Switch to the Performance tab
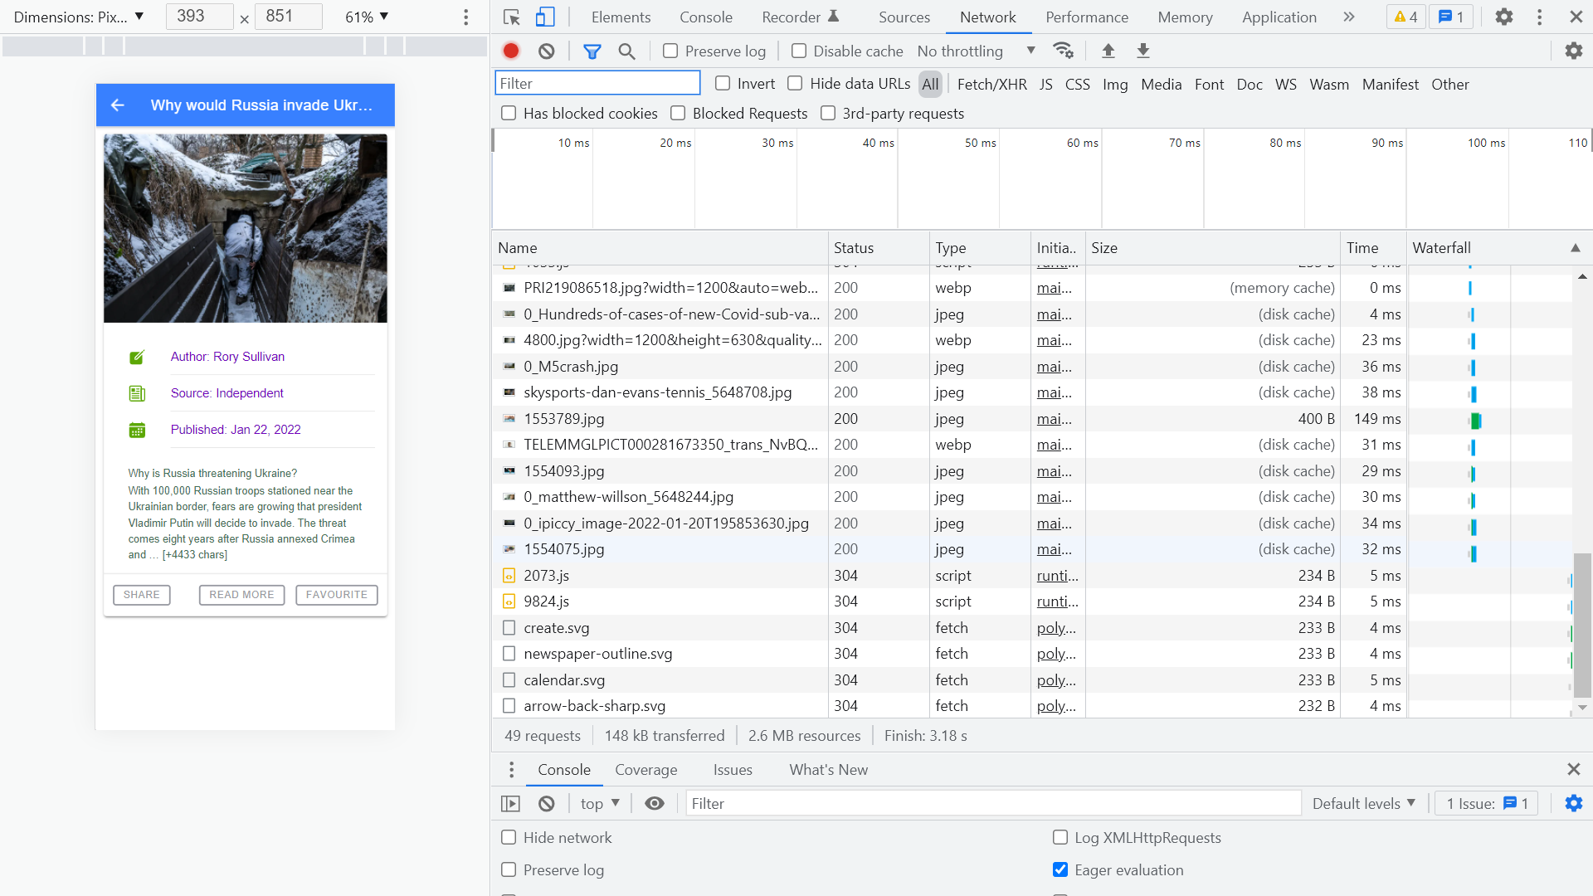This screenshot has height=896, width=1593. coord(1086,17)
